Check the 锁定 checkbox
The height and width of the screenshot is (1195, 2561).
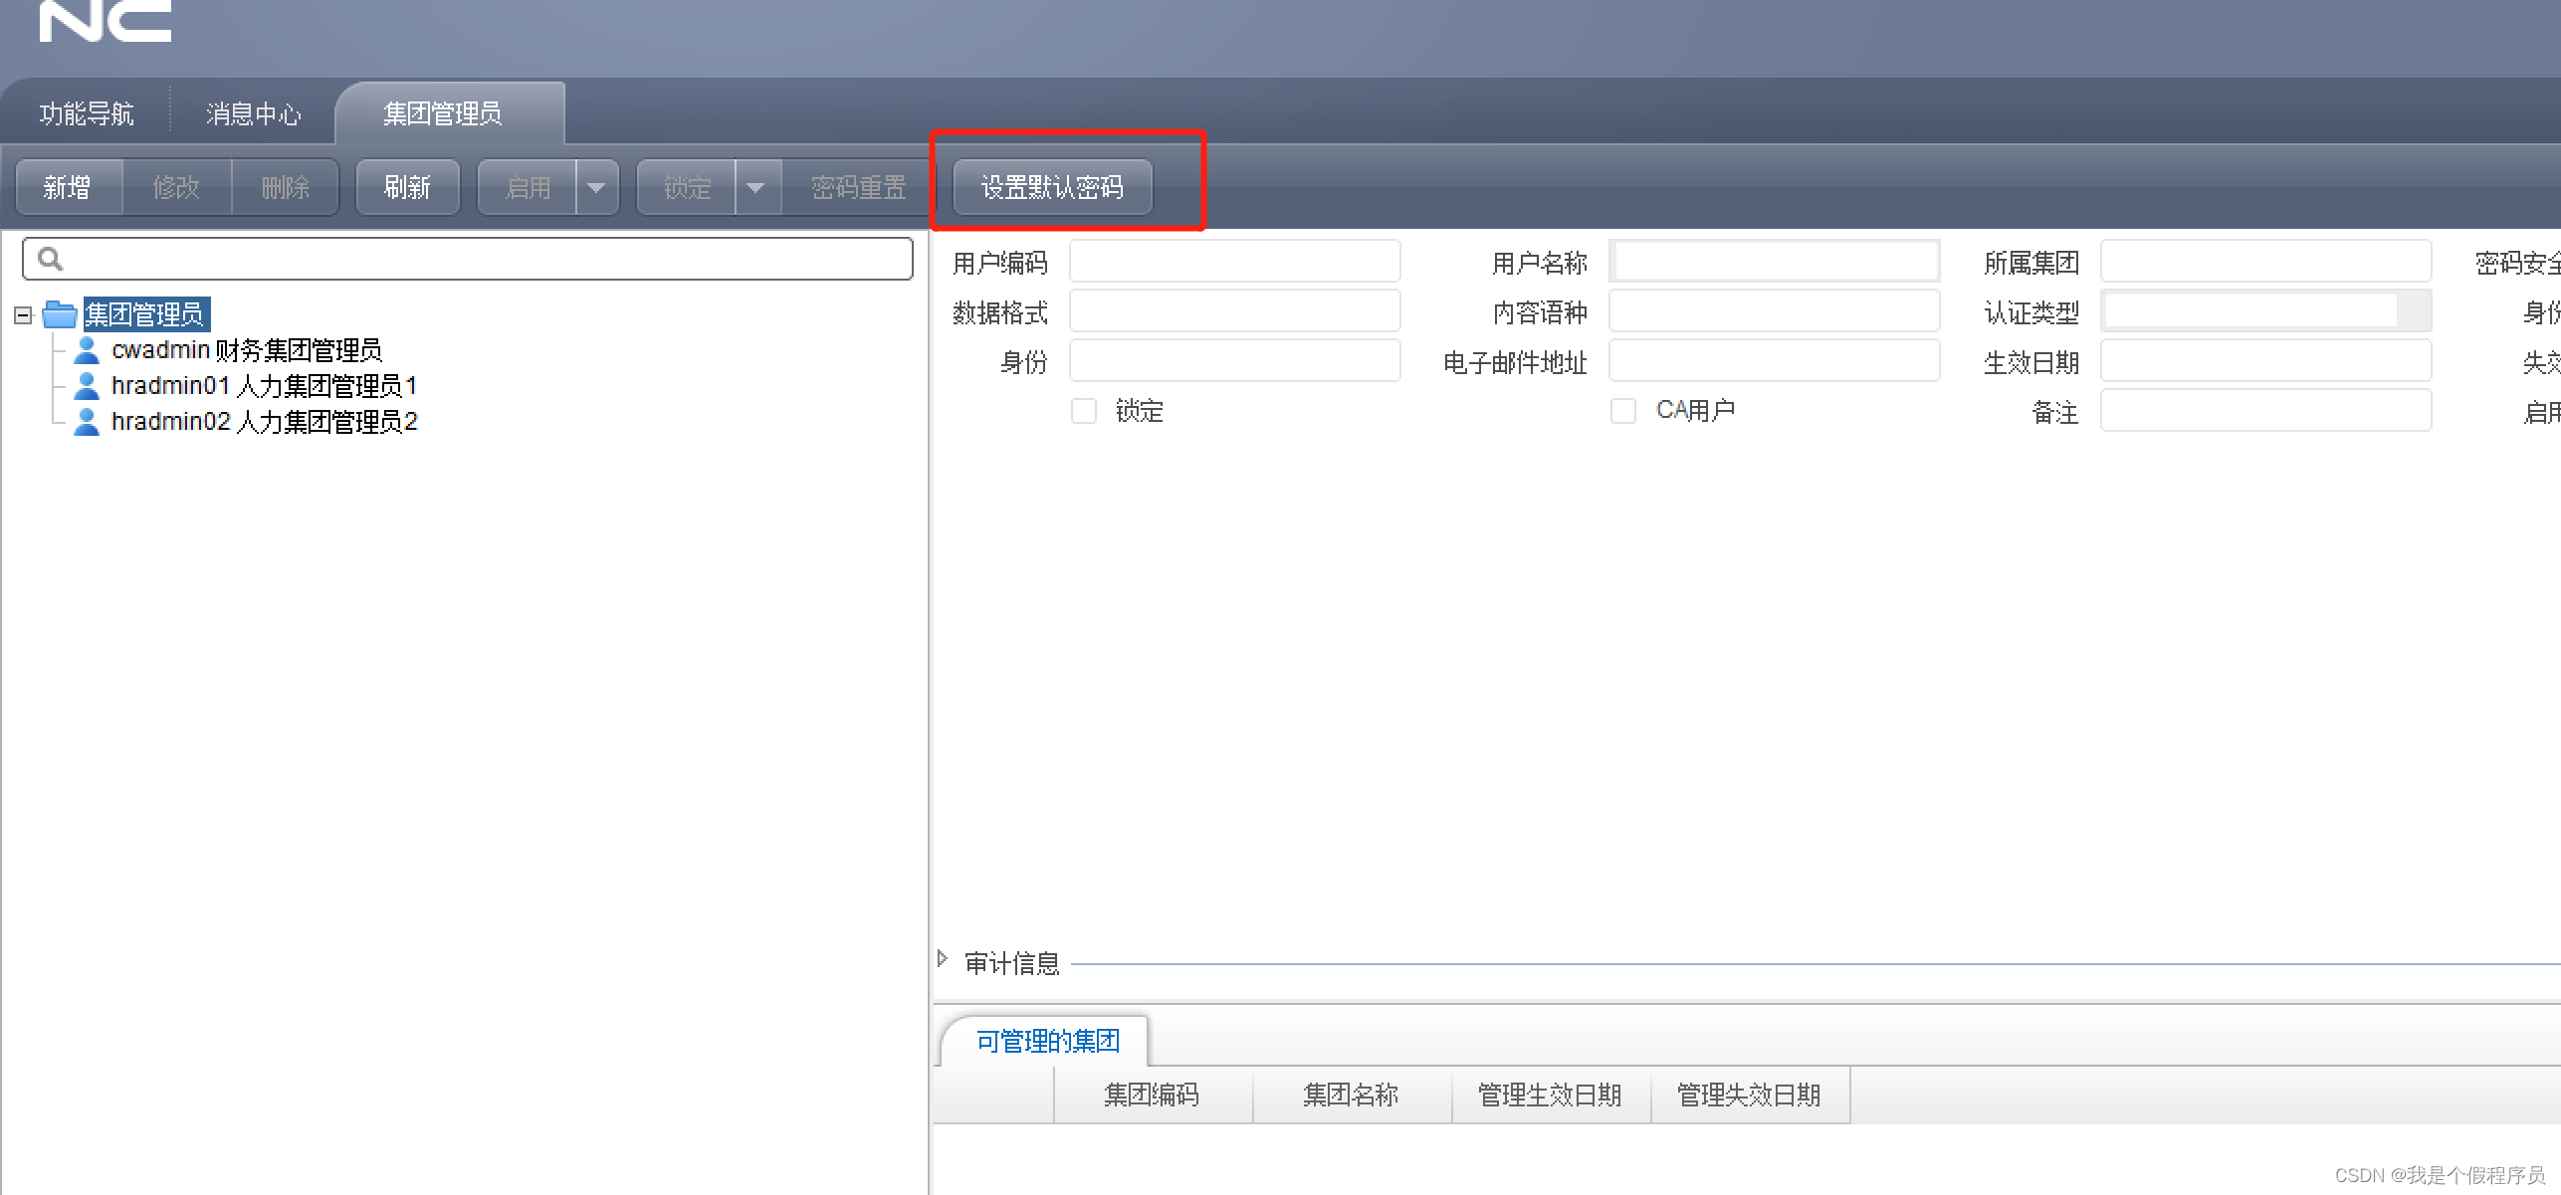(1084, 410)
